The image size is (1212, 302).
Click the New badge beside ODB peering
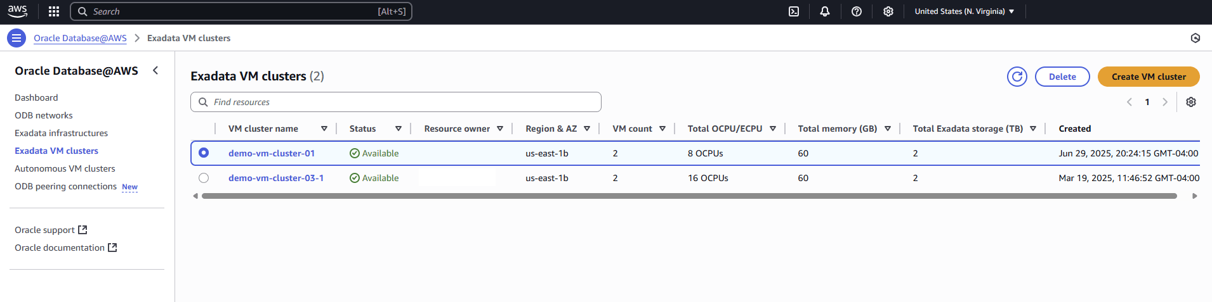click(129, 187)
